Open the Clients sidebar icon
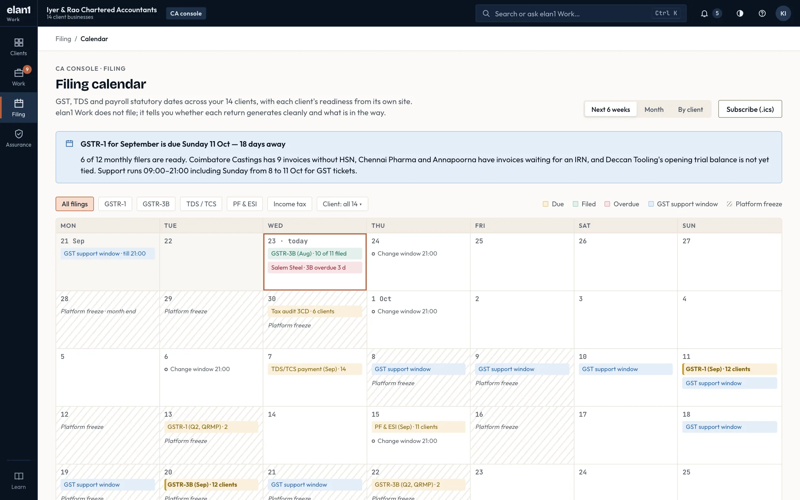This screenshot has height=500, width=800. point(19,47)
